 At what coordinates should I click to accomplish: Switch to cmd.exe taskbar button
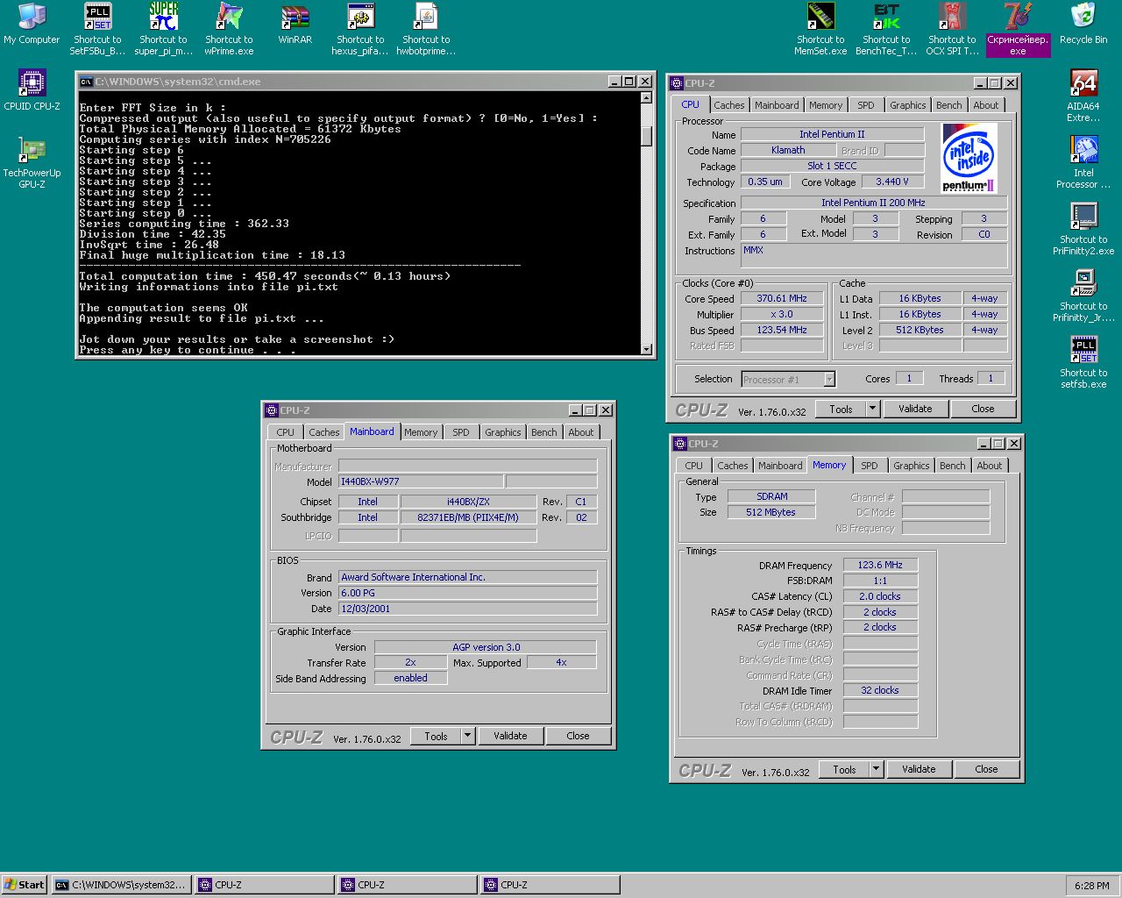121,885
